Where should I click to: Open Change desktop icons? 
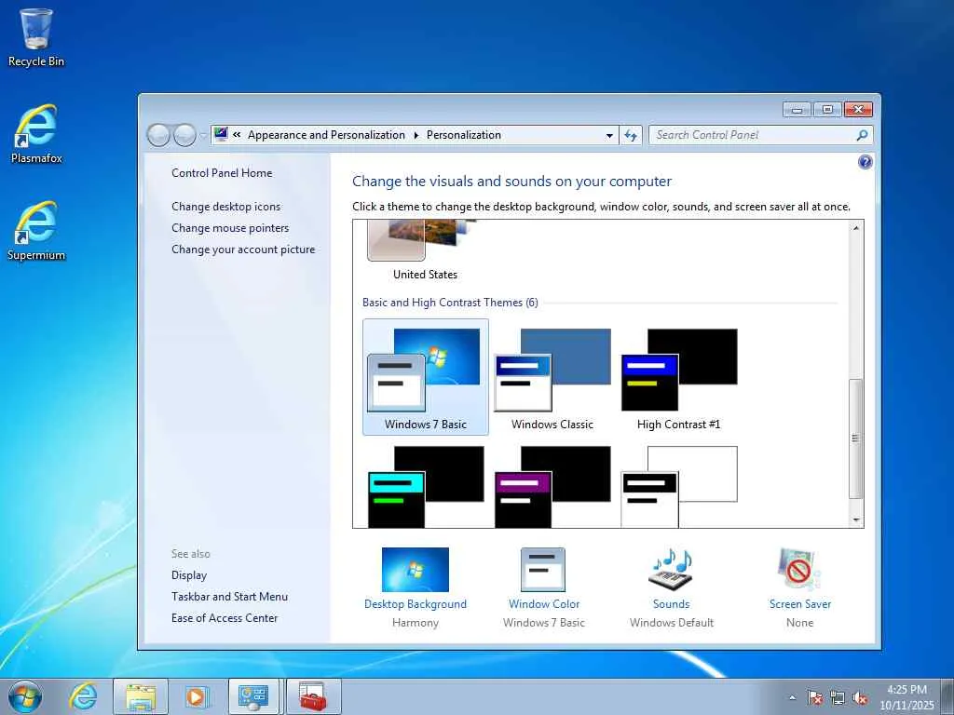[x=225, y=207]
